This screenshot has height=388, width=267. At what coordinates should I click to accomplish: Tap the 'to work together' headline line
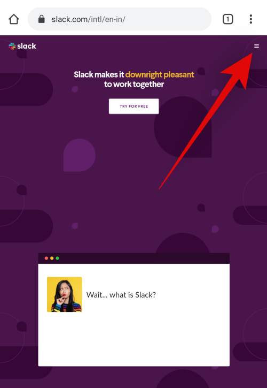click(134, 85)
